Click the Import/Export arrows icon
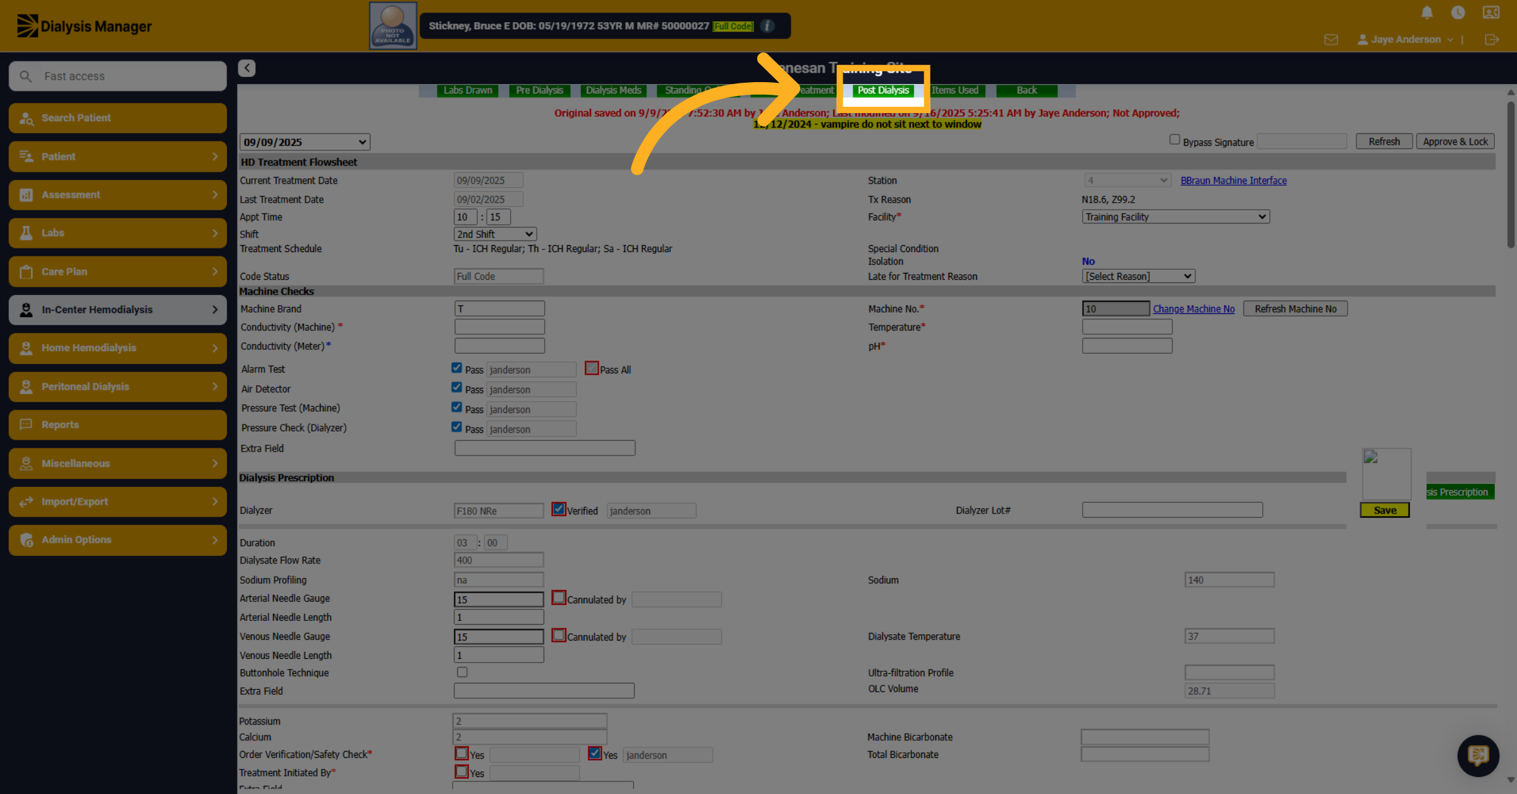This screenshot has height=794, width=1517. [x=26, y=502]
